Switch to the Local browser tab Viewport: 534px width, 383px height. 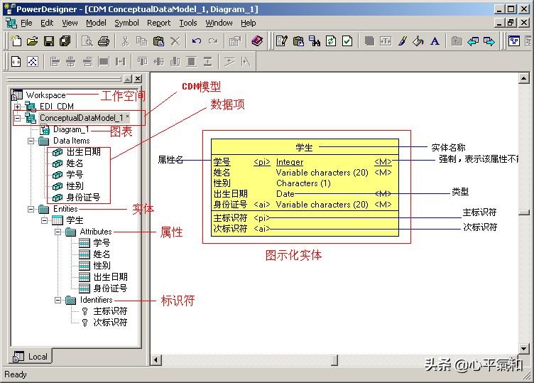[31, 357]
